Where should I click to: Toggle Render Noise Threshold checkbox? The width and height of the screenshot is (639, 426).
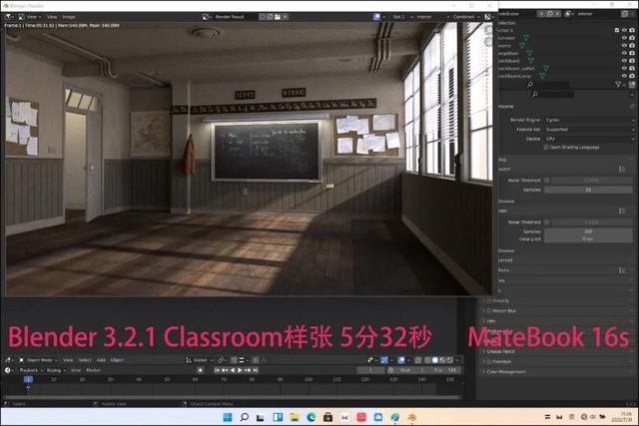click(x=547, y=221)
